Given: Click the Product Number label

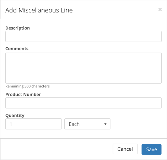Looking at the screenshot, I should click(x=23, y=95).
